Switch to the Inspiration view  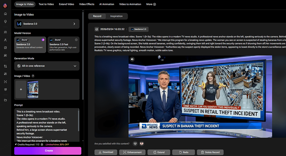[116, 16]
